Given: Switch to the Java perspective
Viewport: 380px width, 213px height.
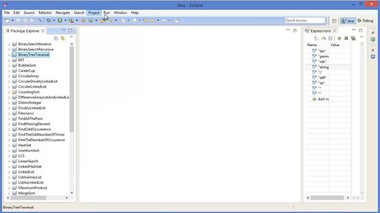Looking at the screenshot, I should point(348,21).
